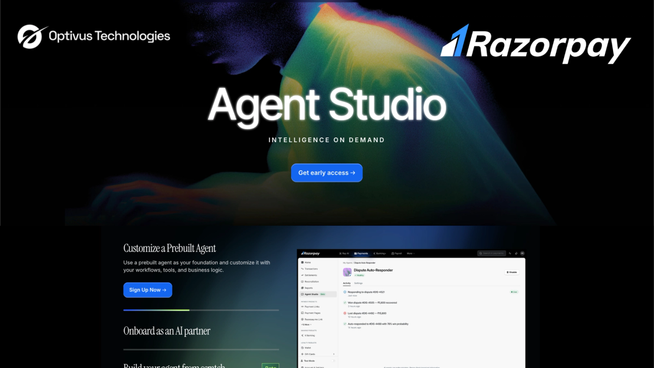The height and width of the screenshot is (368, 654).
Task: Select Agent Studio in the sidebar
Action: (x=318, y=294)
